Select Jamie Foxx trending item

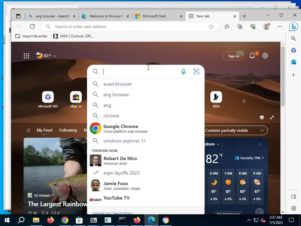tap(146, 185)
